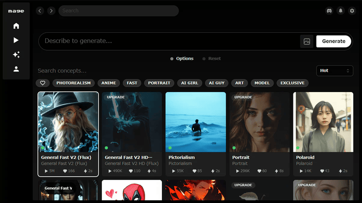This screenshot has height=203, width=362.
Task: Select the AI GIRL filter chip
Action: [189, 83]
